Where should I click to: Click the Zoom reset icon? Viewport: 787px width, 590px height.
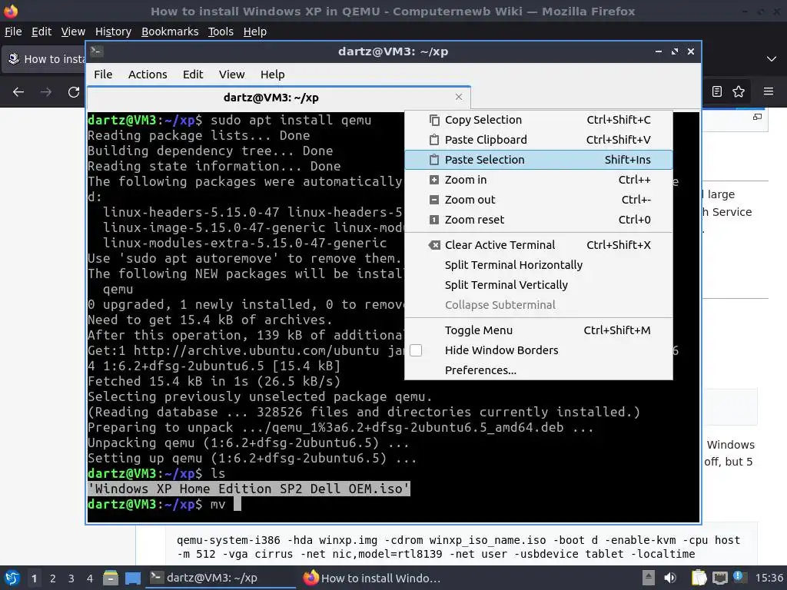(x=434, y=220)
